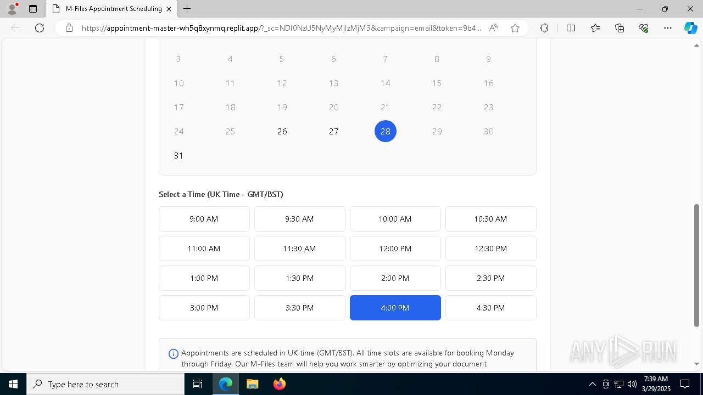The image size is (703, 395).
Task: Open the network status icon
Action: pyautogui.click(x=619, y=384)
